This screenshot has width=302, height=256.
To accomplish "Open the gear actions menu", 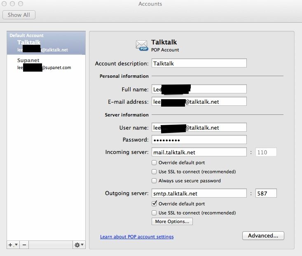I will coord(79,245).
